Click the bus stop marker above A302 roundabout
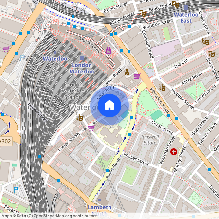 coord(2,115)
